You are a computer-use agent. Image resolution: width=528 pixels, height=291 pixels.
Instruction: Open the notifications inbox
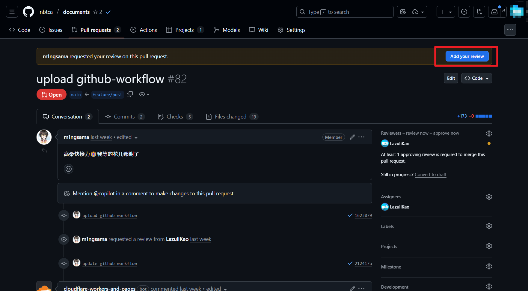[x=494, y=12]
